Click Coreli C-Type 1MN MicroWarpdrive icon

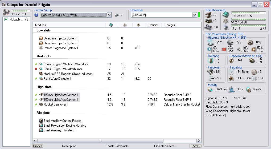(x=41, y=64)
